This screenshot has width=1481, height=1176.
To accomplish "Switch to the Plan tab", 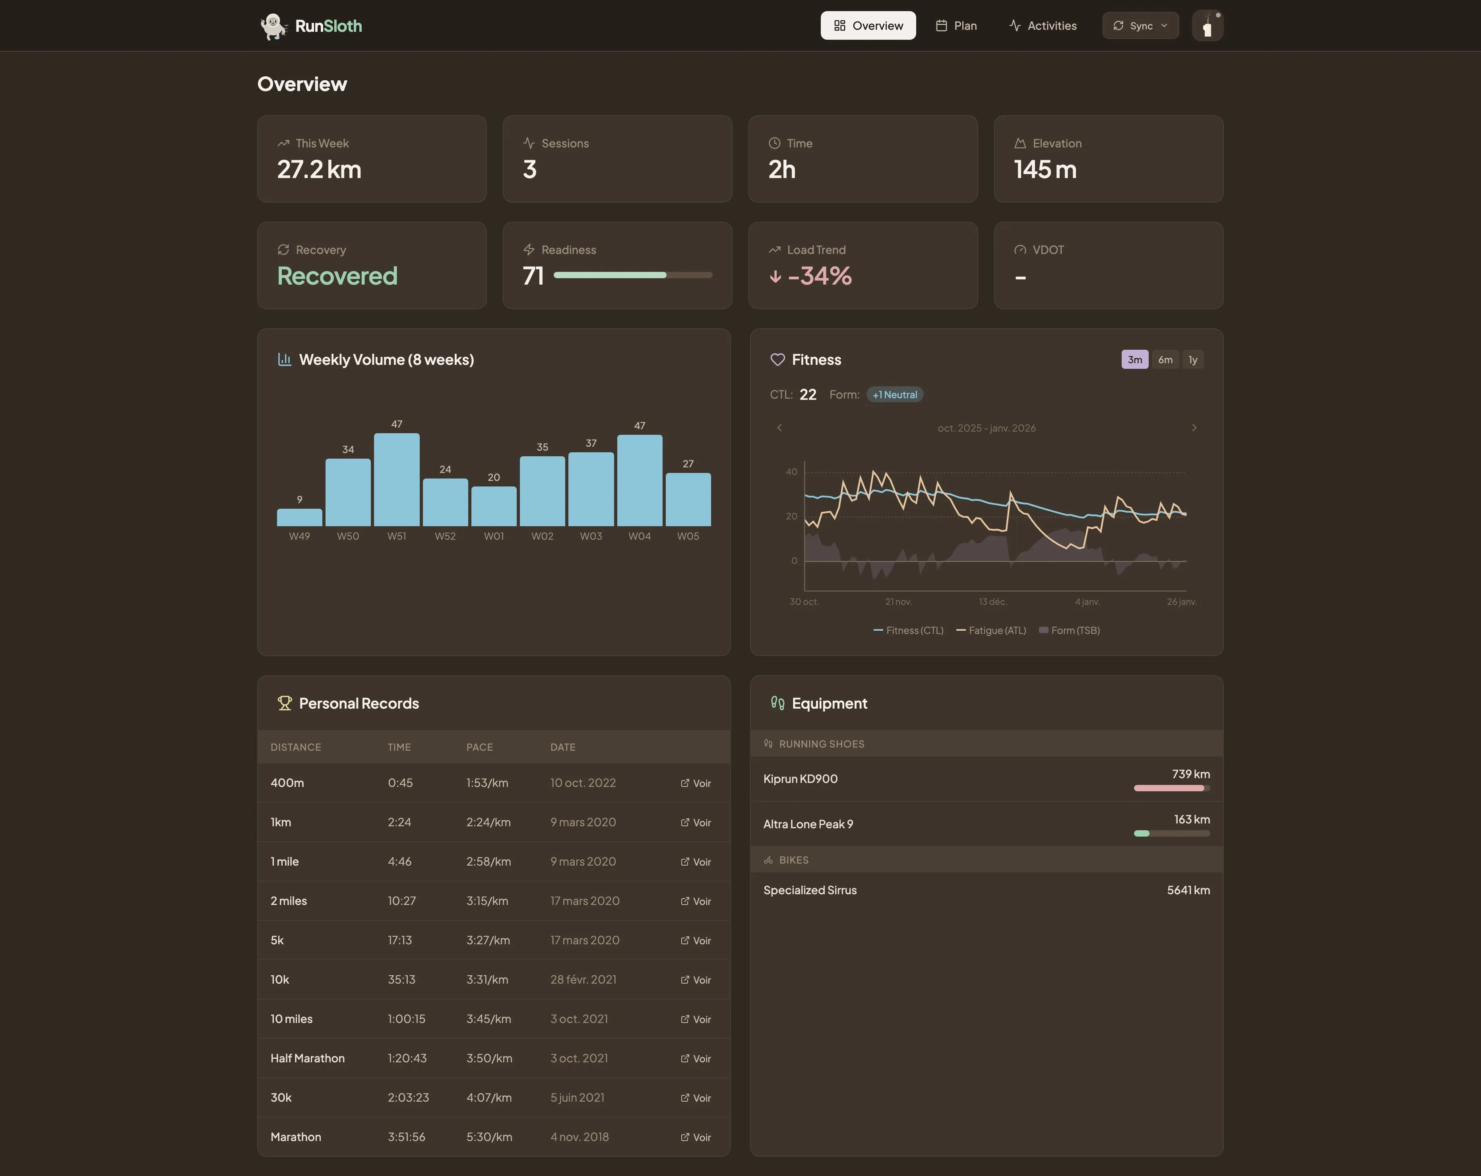I will pyautogui.click(x=956, y=25).
